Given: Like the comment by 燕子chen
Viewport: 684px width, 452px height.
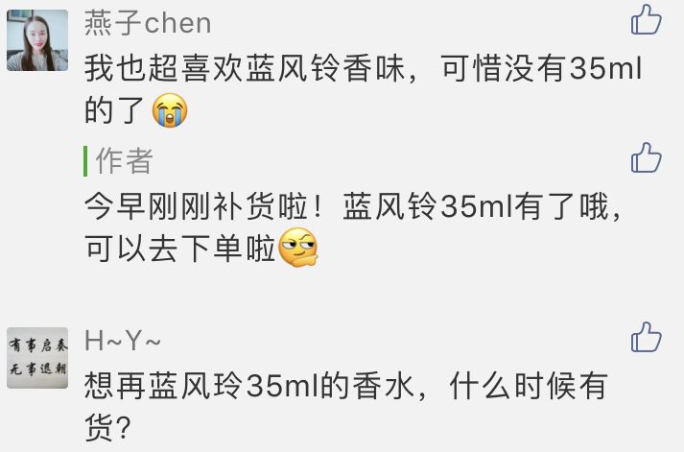Looking at the screenshot, I should pyautogui.click(x=646, y=19).
